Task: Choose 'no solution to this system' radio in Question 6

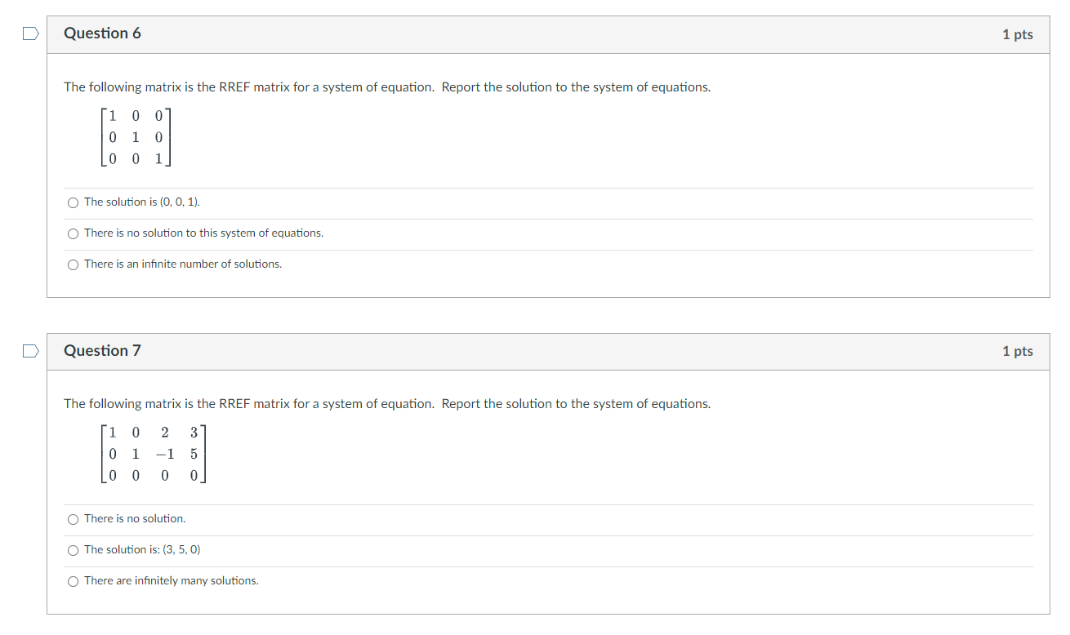Action: [74, 233]
